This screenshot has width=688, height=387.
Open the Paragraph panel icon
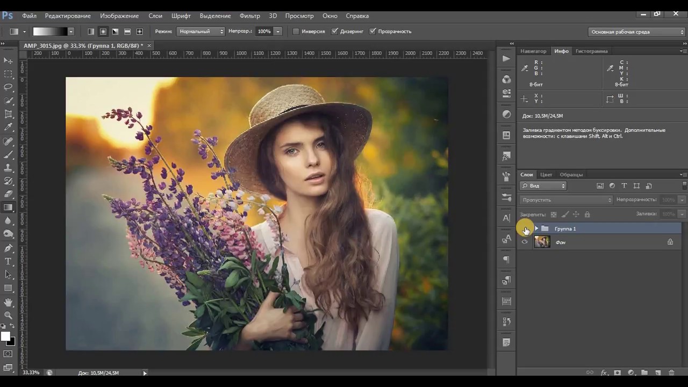[x=506, y=260]
